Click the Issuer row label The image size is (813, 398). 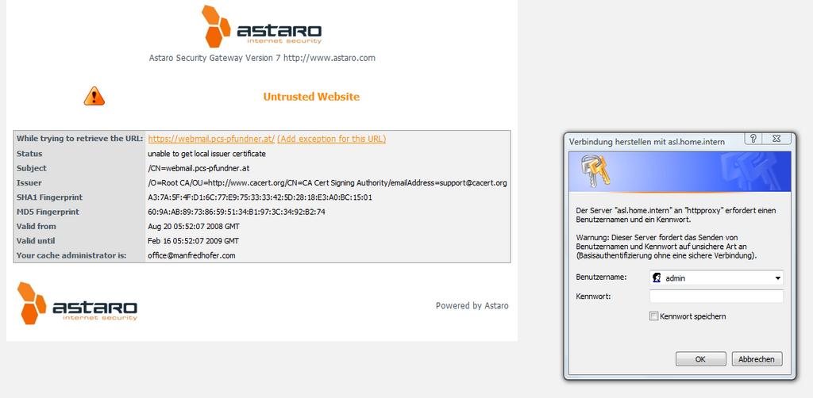tap(29, 182)
